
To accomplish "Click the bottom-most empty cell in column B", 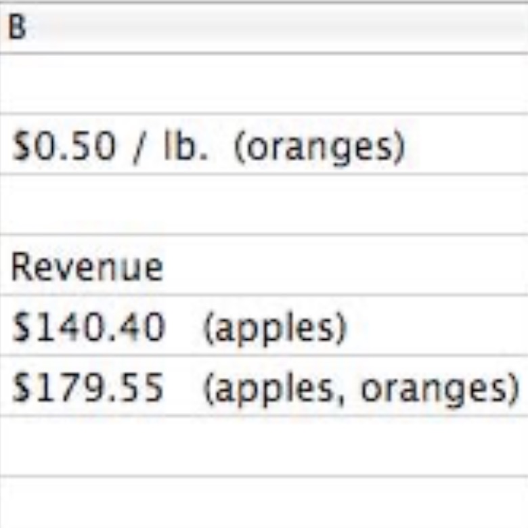I will 264,502.
